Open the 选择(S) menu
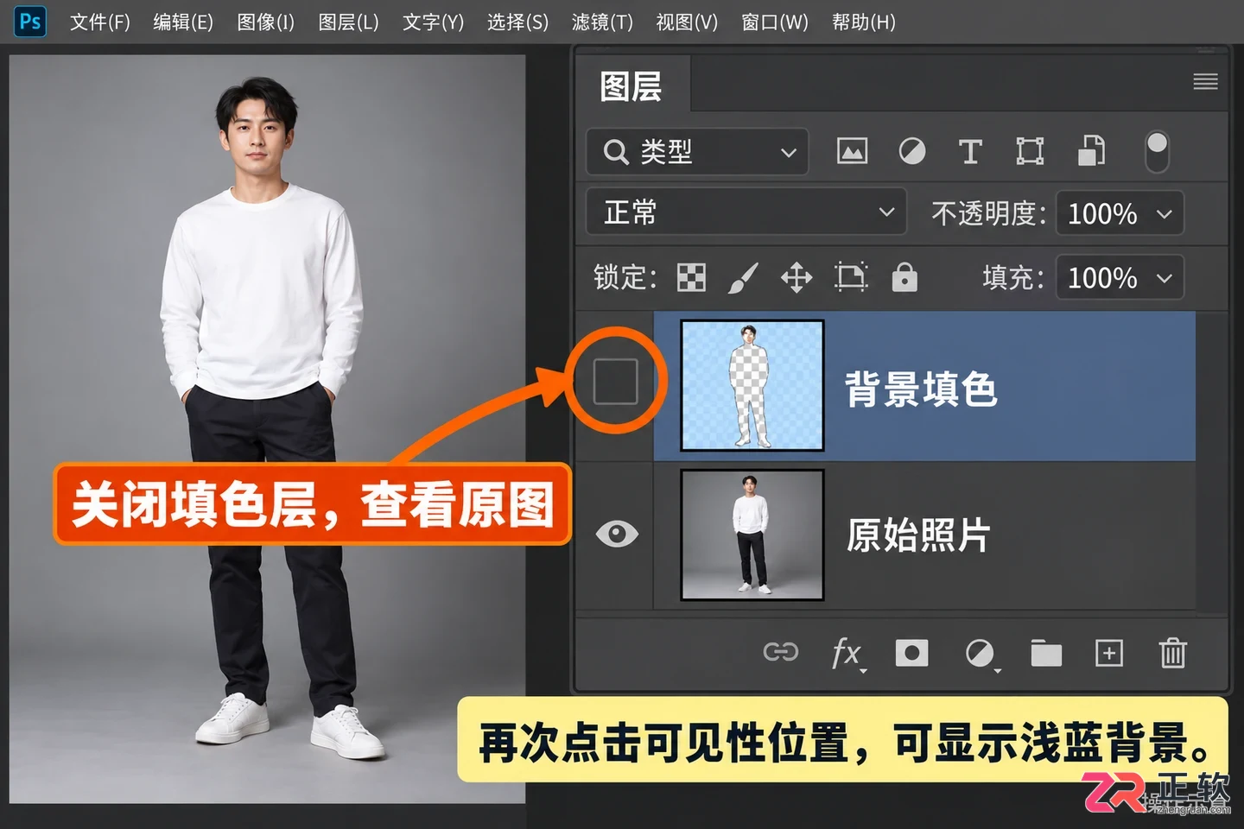The width and height of the screenshot is (1244, 829). pos(517,22)
